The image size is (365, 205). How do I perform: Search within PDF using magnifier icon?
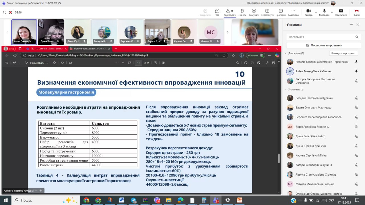(x=238, y=63)
